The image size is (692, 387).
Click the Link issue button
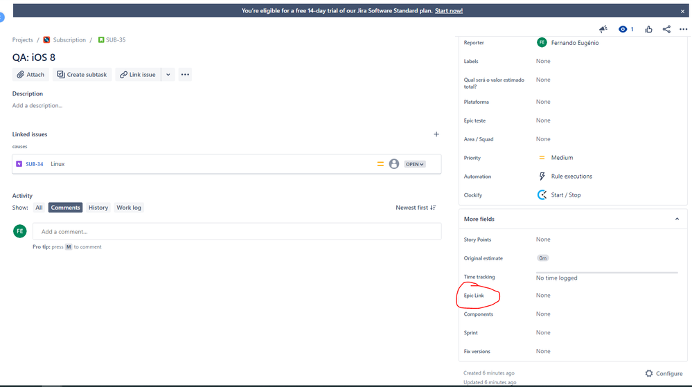pyautogui.click(x=138, y=75)
